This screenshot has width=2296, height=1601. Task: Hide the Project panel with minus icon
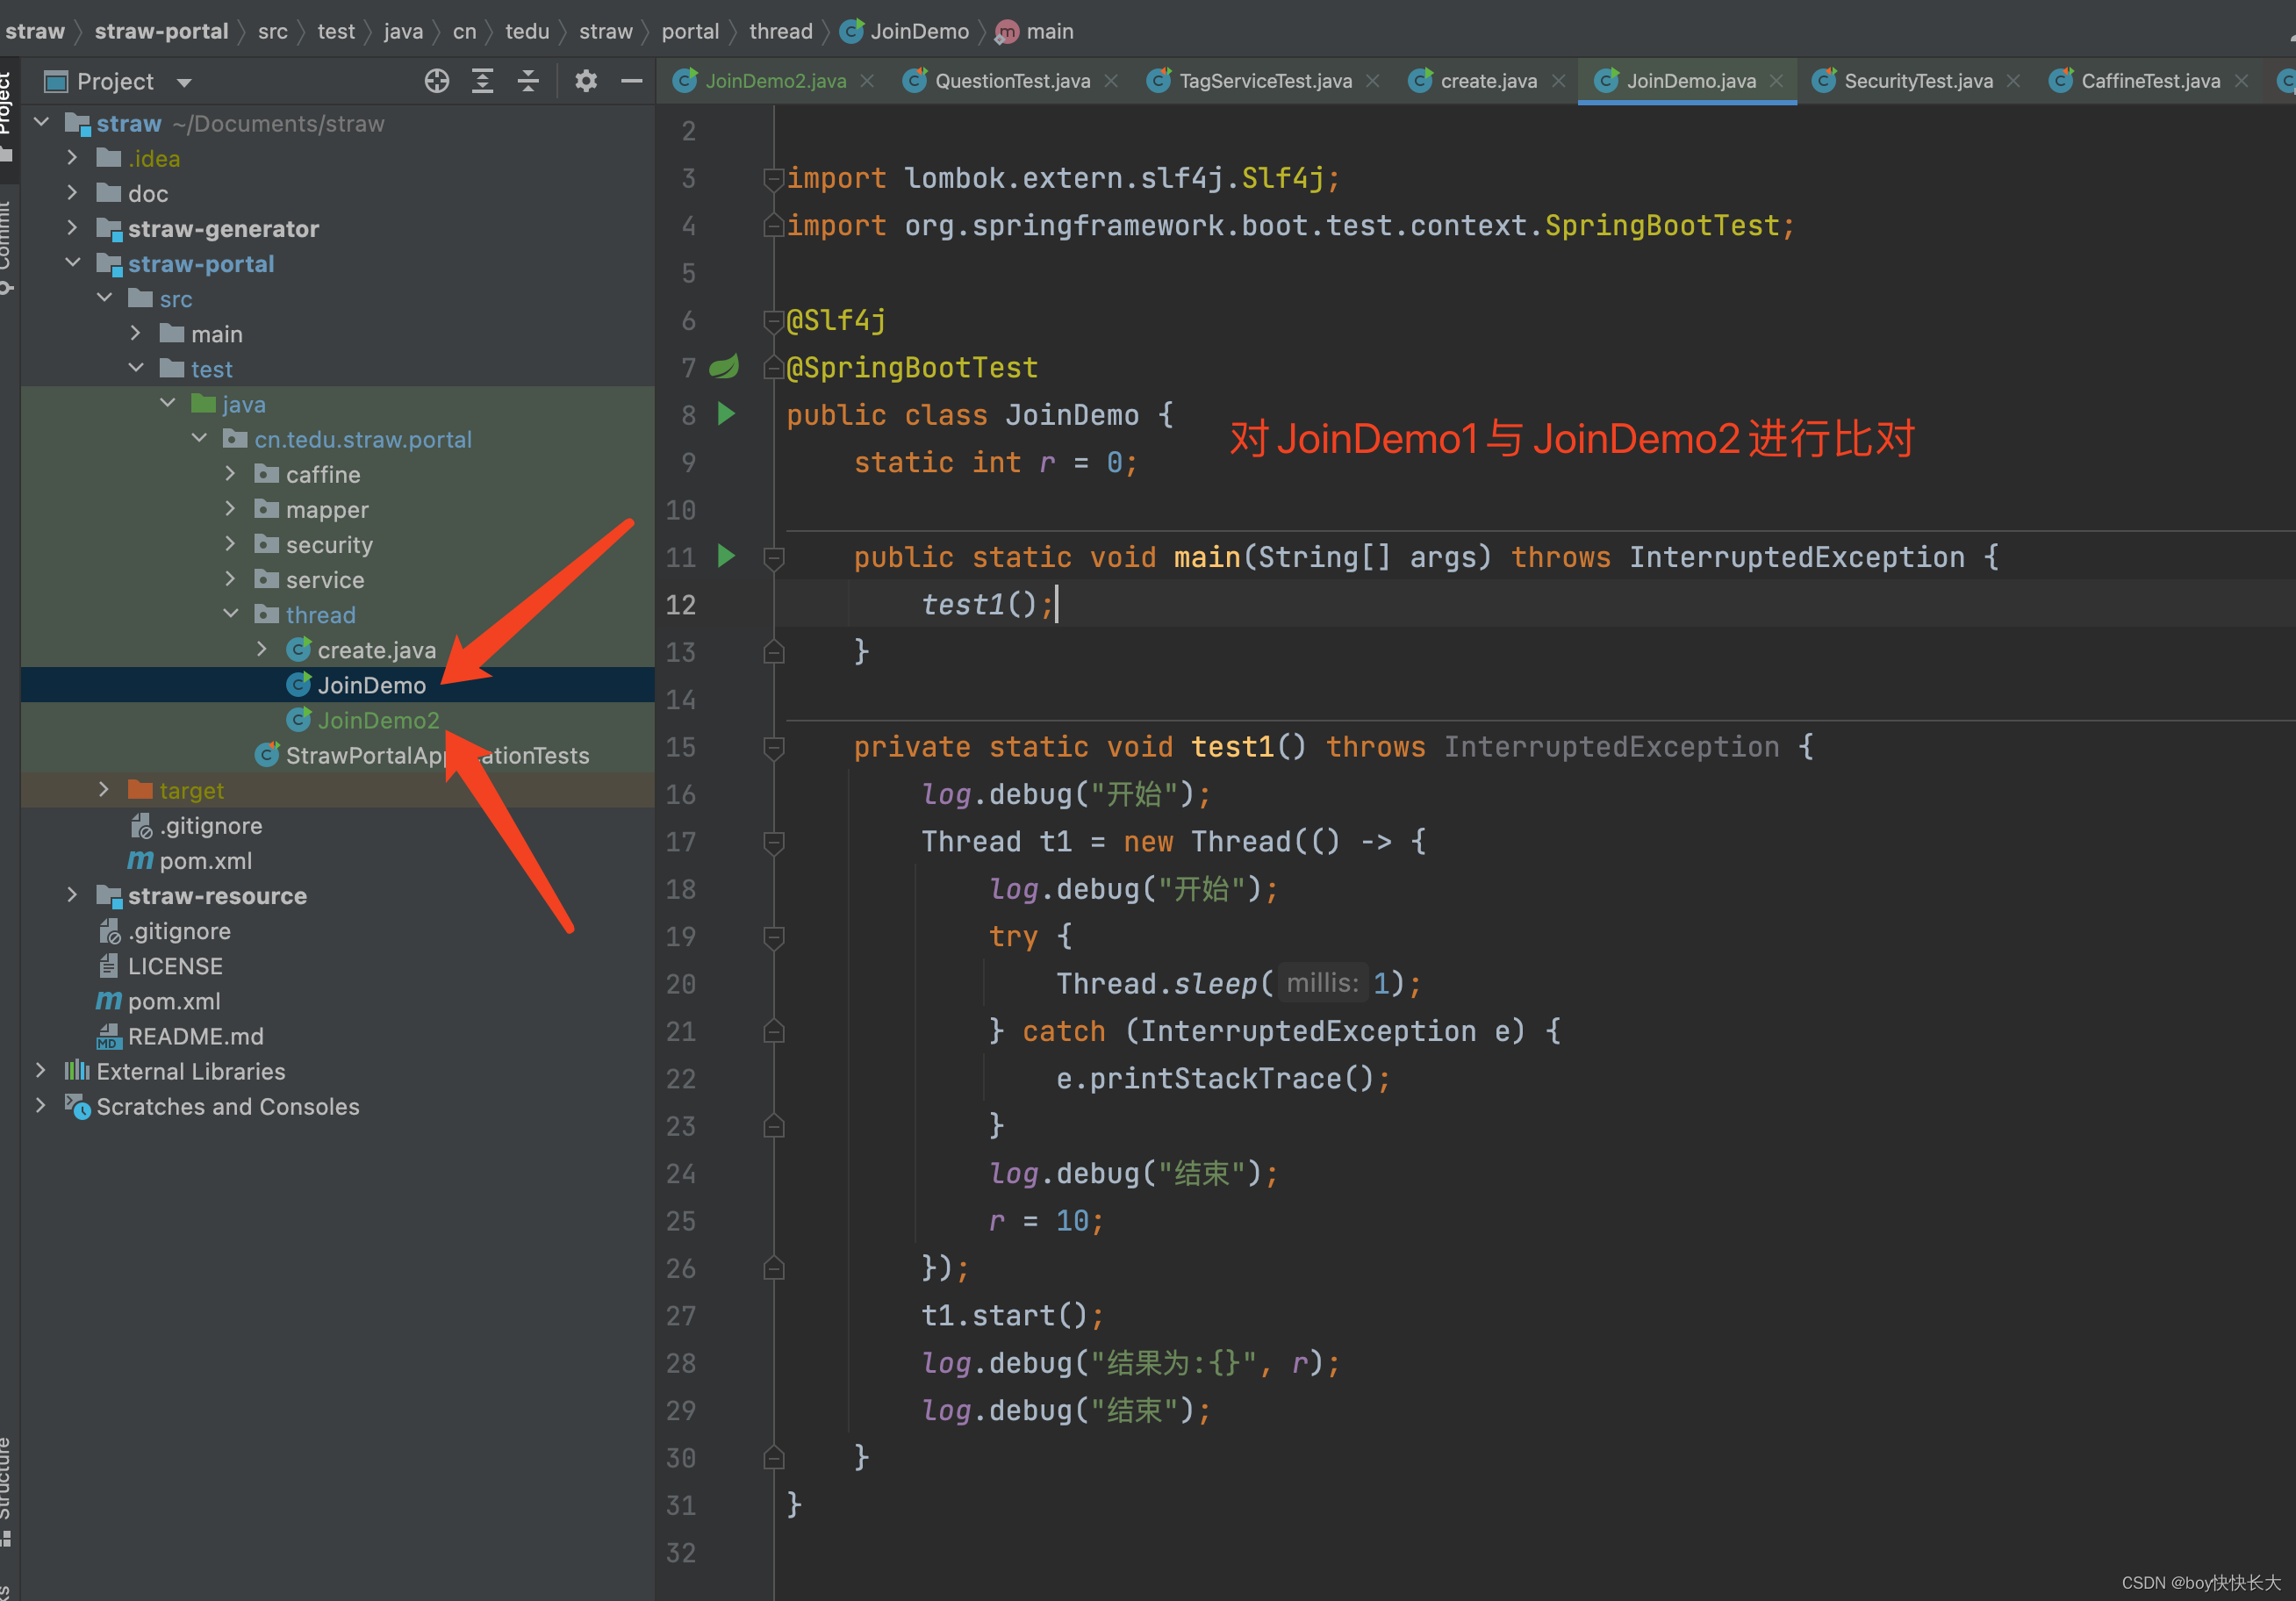(x=631, y=81)
